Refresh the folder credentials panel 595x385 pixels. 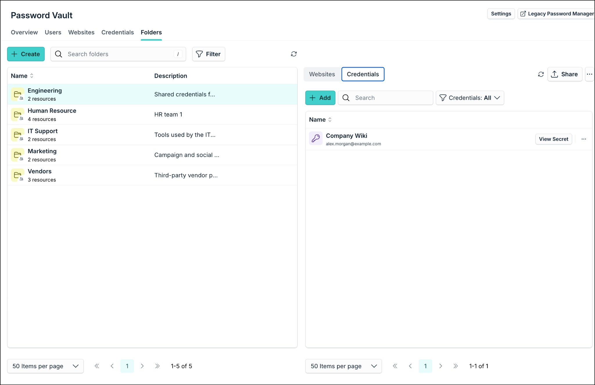click(x=541, y=74)
